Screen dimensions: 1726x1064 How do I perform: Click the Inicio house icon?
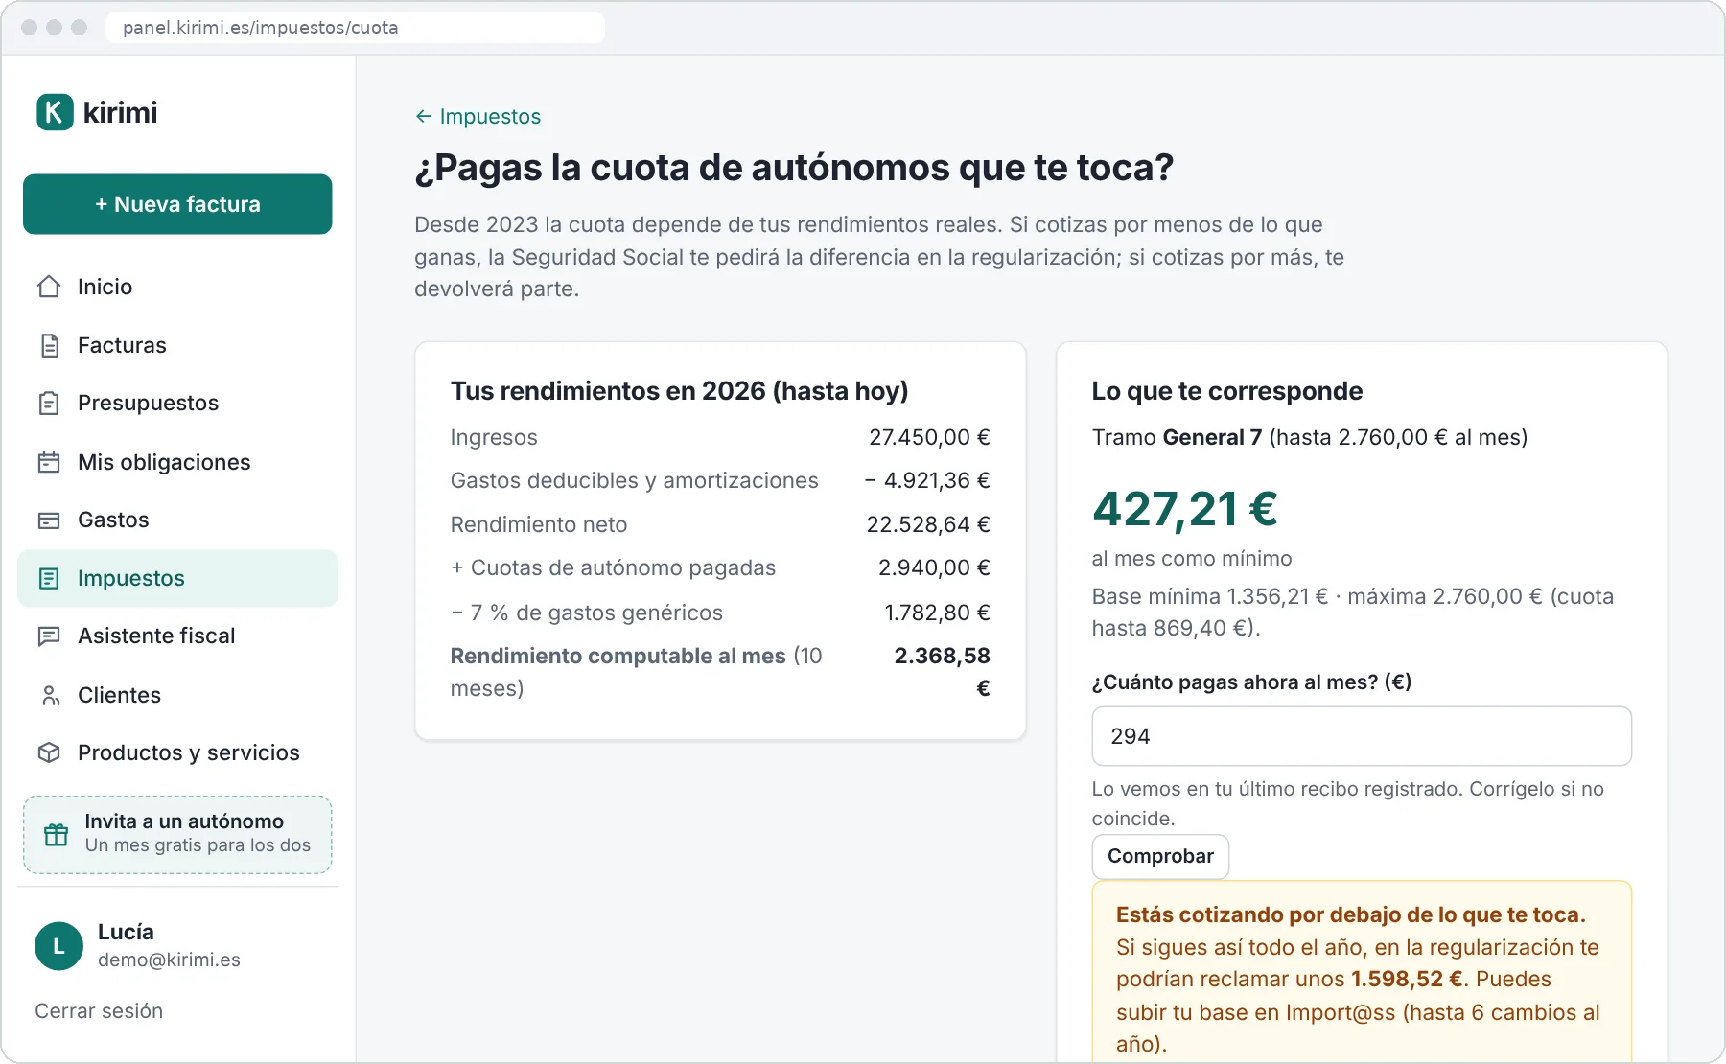pos(49,287)
